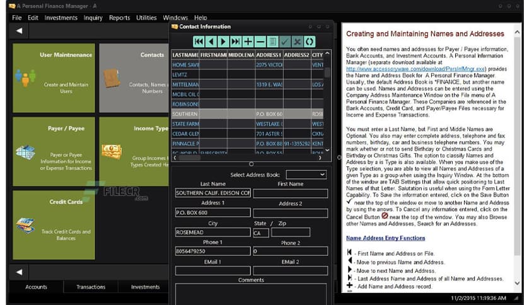Open the Investments menu

61,18
